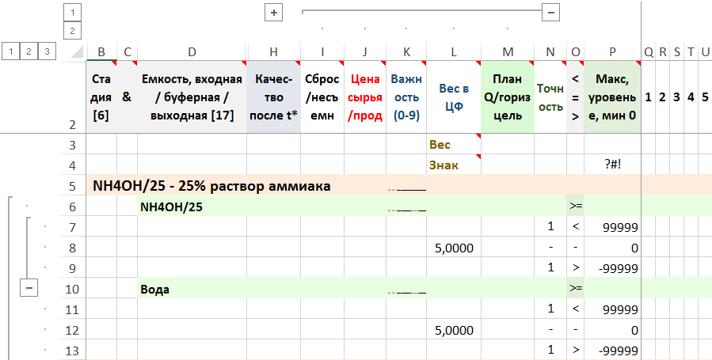This screenshot has height=360, width=712.
Task: Click the '?#!' cell in column P
Action: [x=611, y=165]
